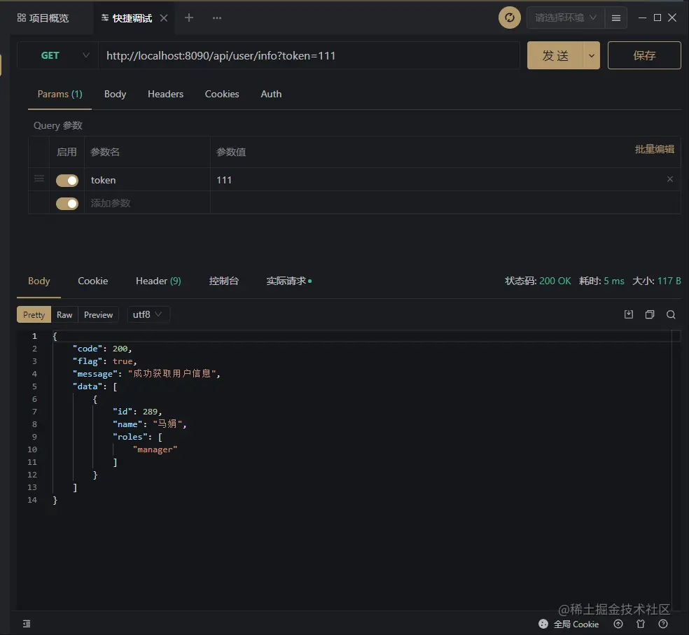Expand the 发送 button arrow options
This screenshot has height=635, width=689.
point(592,55)
